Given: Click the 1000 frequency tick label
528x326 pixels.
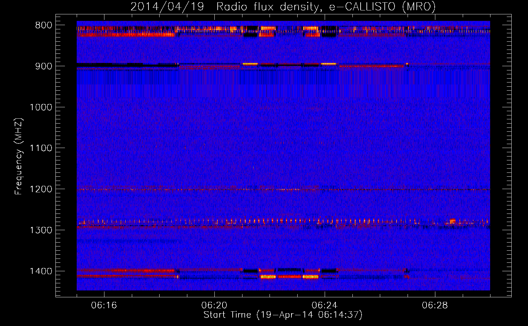Looking at the screenshot, I should pos(41,107).
